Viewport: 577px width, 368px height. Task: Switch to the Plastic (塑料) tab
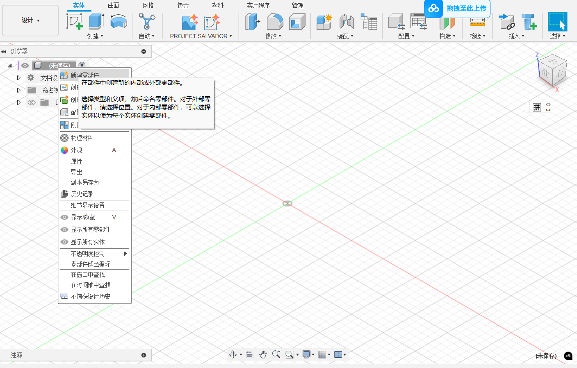pyautogui.click(x=218, y=5)
